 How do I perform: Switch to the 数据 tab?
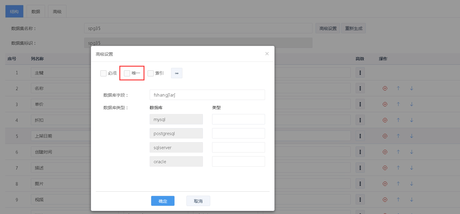tap(36, 12)
